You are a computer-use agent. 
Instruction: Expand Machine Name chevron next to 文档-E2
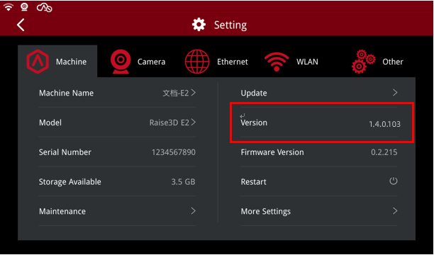[x=193, y=93]
